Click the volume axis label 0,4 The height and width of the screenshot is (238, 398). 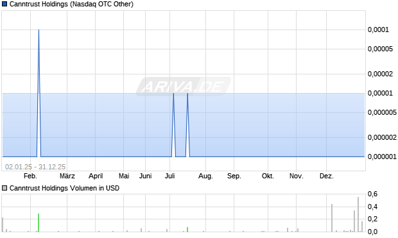coord(372,207)
